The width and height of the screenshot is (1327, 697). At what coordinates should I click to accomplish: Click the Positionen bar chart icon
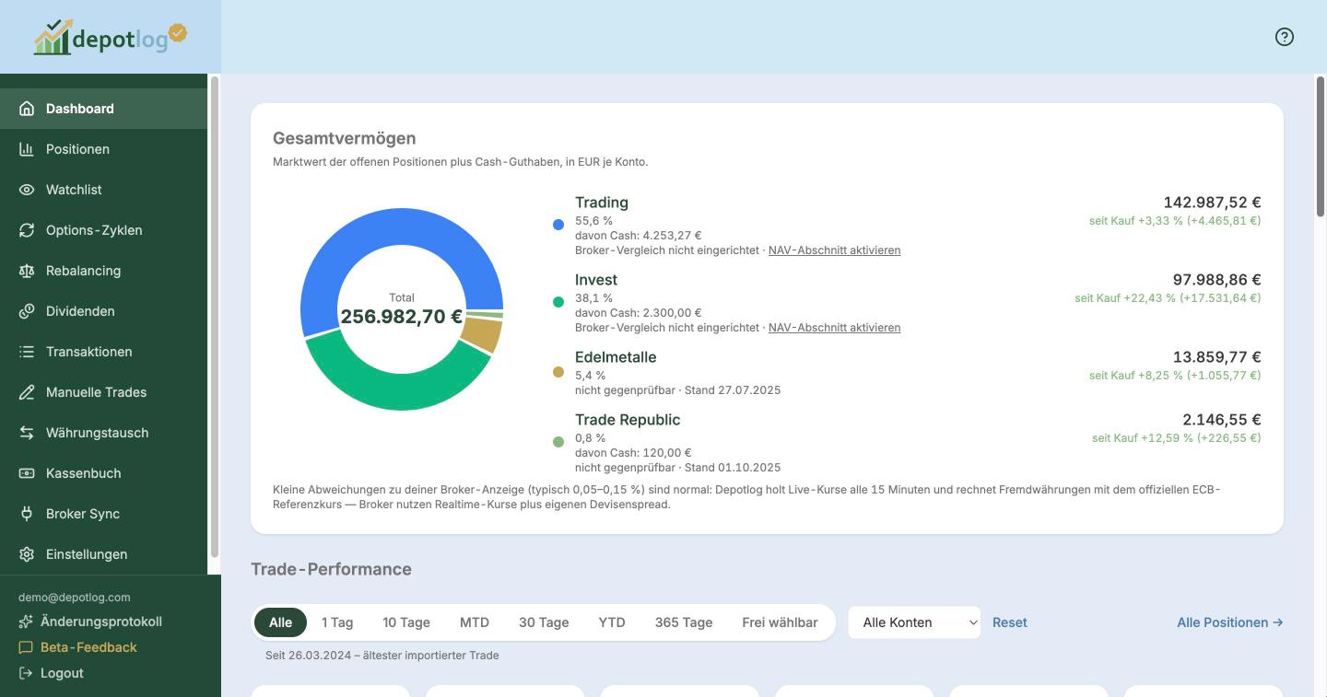coord(27,149)
